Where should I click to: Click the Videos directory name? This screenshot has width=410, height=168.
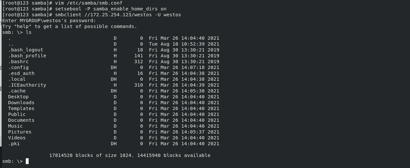17,138
